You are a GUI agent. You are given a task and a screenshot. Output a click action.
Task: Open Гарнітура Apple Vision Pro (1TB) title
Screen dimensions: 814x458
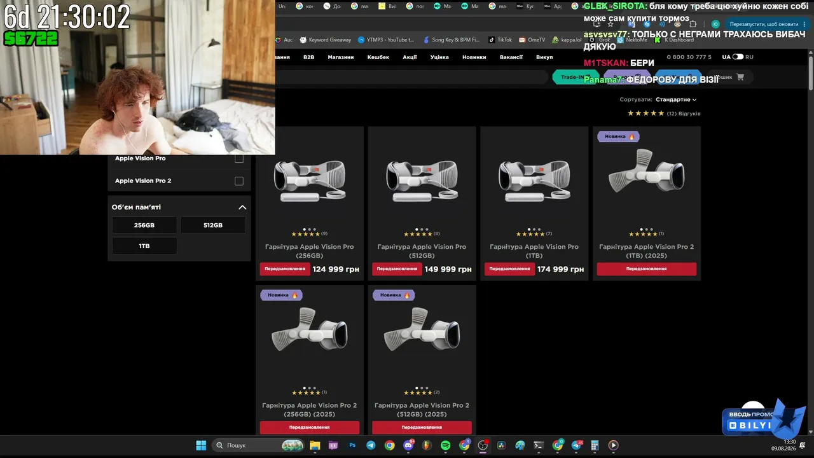click(x=534, y=251)
